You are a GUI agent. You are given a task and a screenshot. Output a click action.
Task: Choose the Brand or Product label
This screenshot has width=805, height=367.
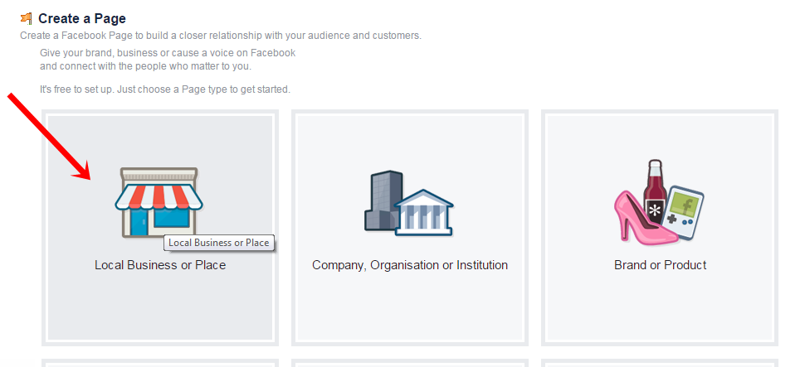661,265
